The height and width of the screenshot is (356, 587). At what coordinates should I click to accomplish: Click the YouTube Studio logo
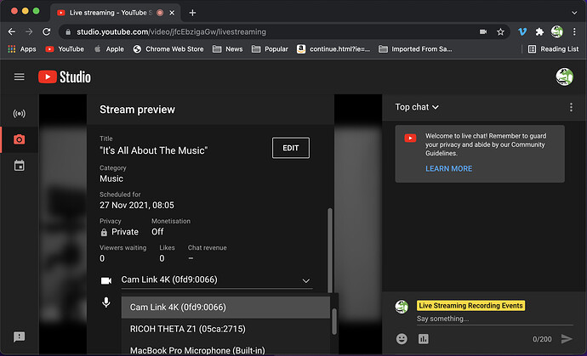pos(65,77)
